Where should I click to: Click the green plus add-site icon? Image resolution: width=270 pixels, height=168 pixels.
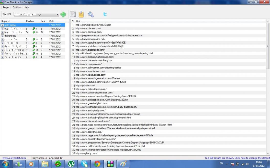pos(63,15)
